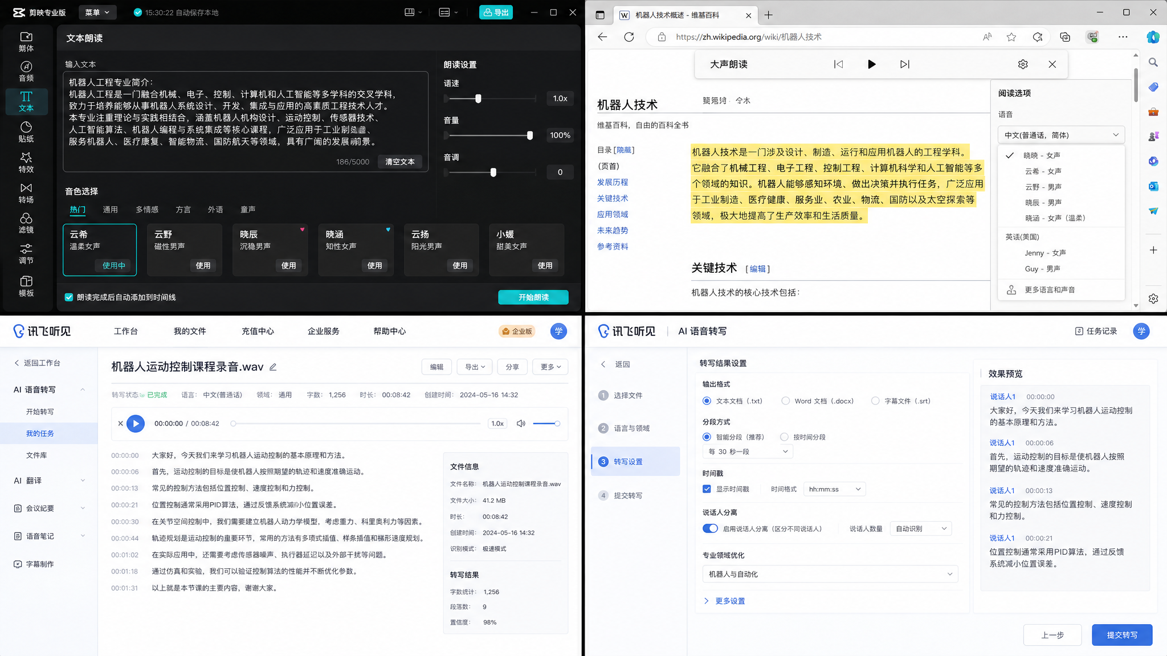Click 上一步 button
The image size is (1167, 656).
[1052, 635]
